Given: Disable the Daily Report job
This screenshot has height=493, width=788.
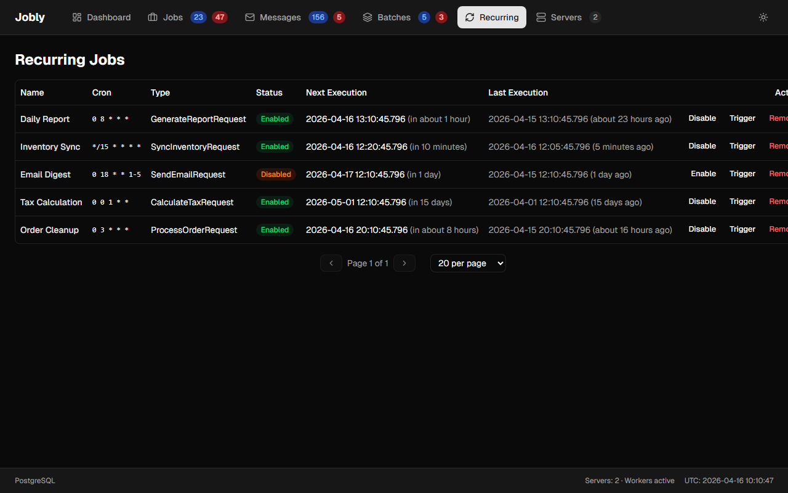Looking at the screenshot, I should pos(702,118).
